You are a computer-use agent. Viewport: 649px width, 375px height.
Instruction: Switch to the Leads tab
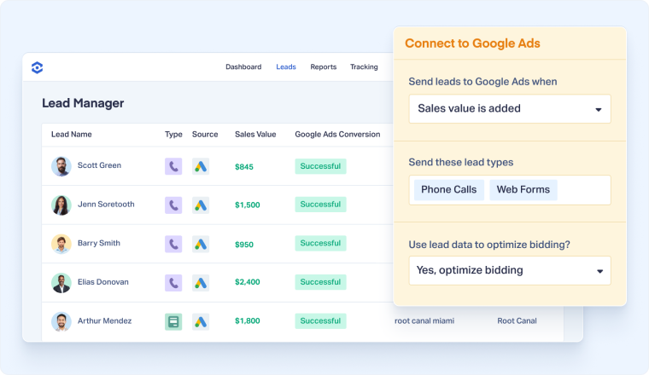(x=286, y=67)
